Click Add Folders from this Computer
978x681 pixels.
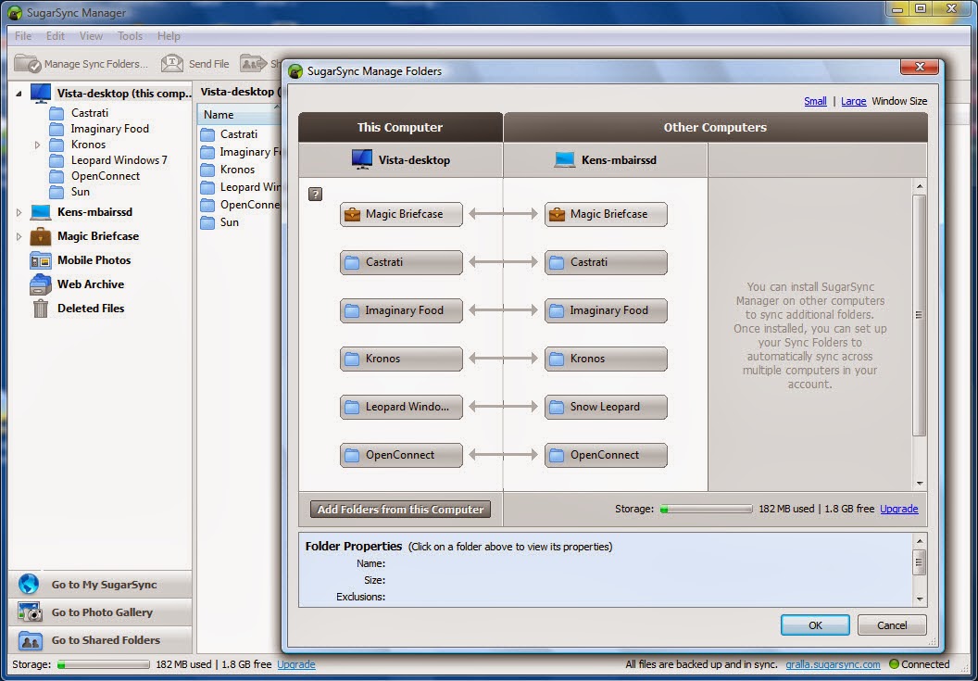pos(399,509)
